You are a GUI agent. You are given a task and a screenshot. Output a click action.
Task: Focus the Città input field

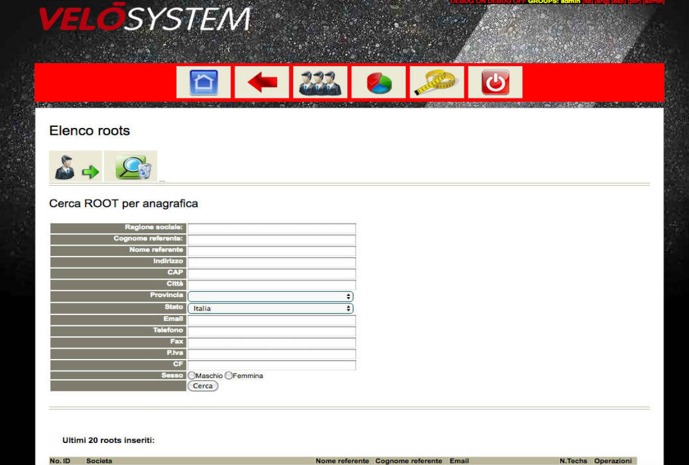[x=272, y=285]
